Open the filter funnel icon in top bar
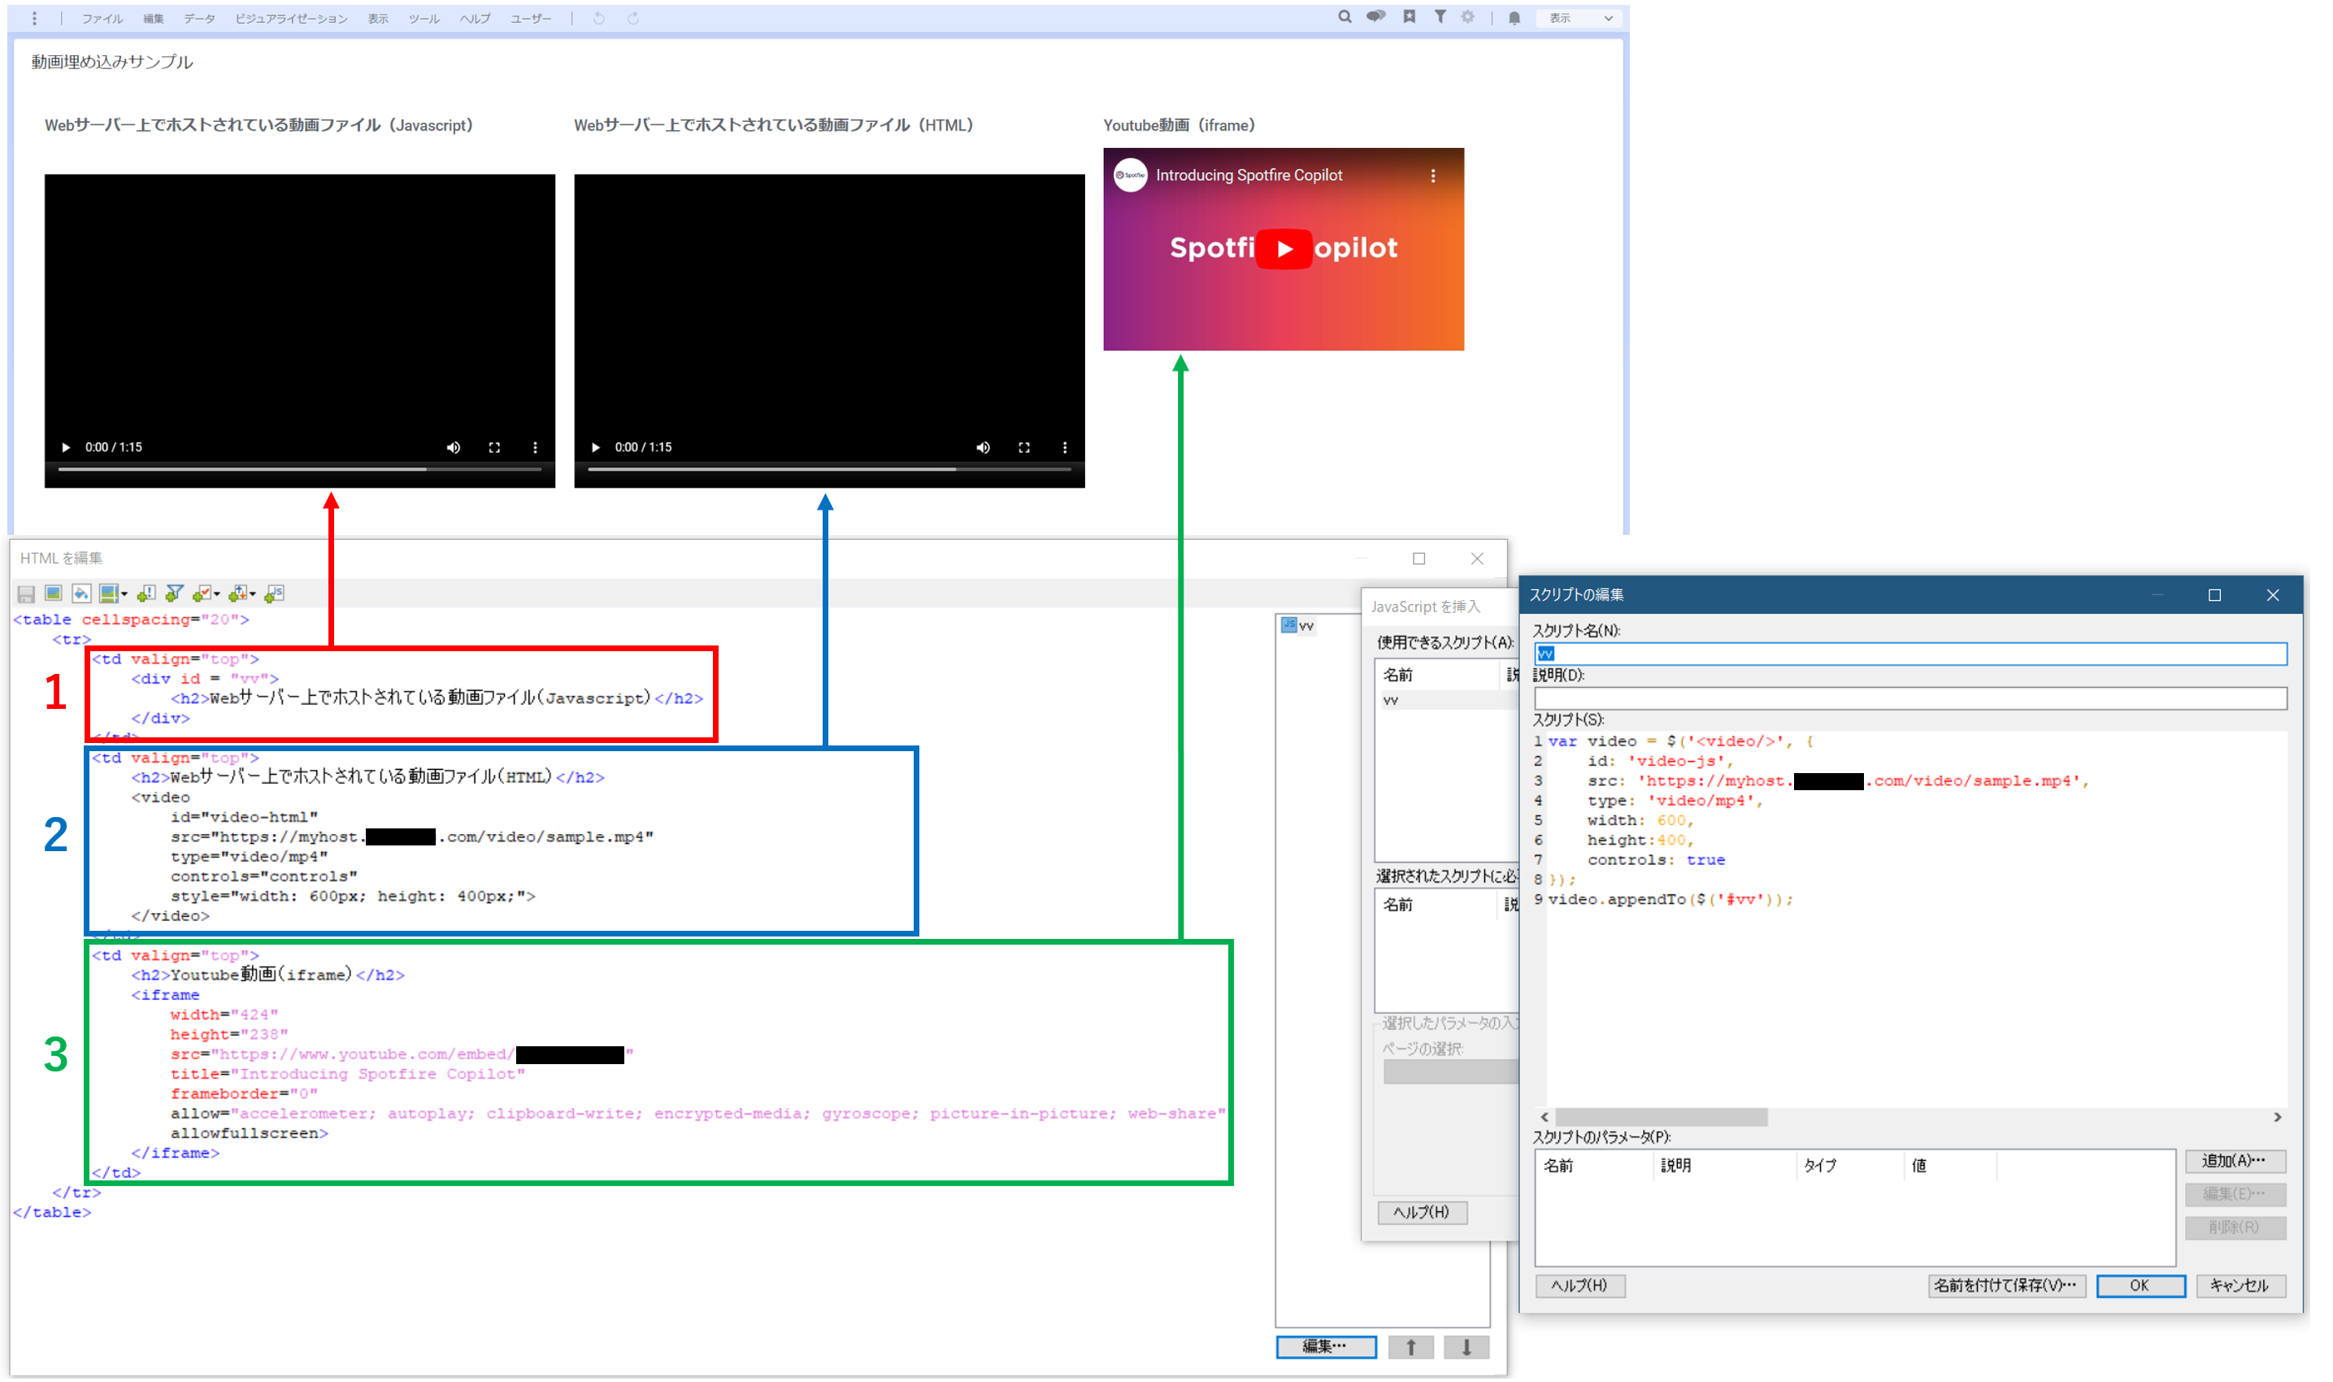The image size is (2333, 1382). tap(1440, 17)
